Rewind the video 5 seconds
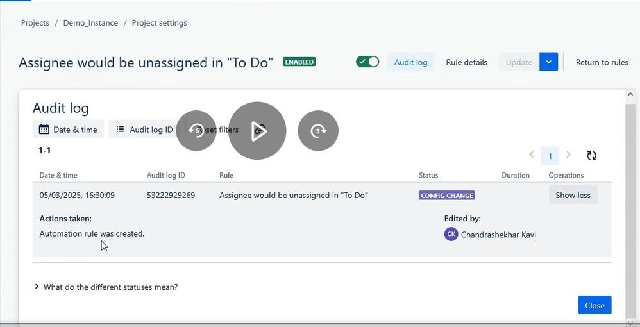This screenshot has width=640, height=327. 196,131
